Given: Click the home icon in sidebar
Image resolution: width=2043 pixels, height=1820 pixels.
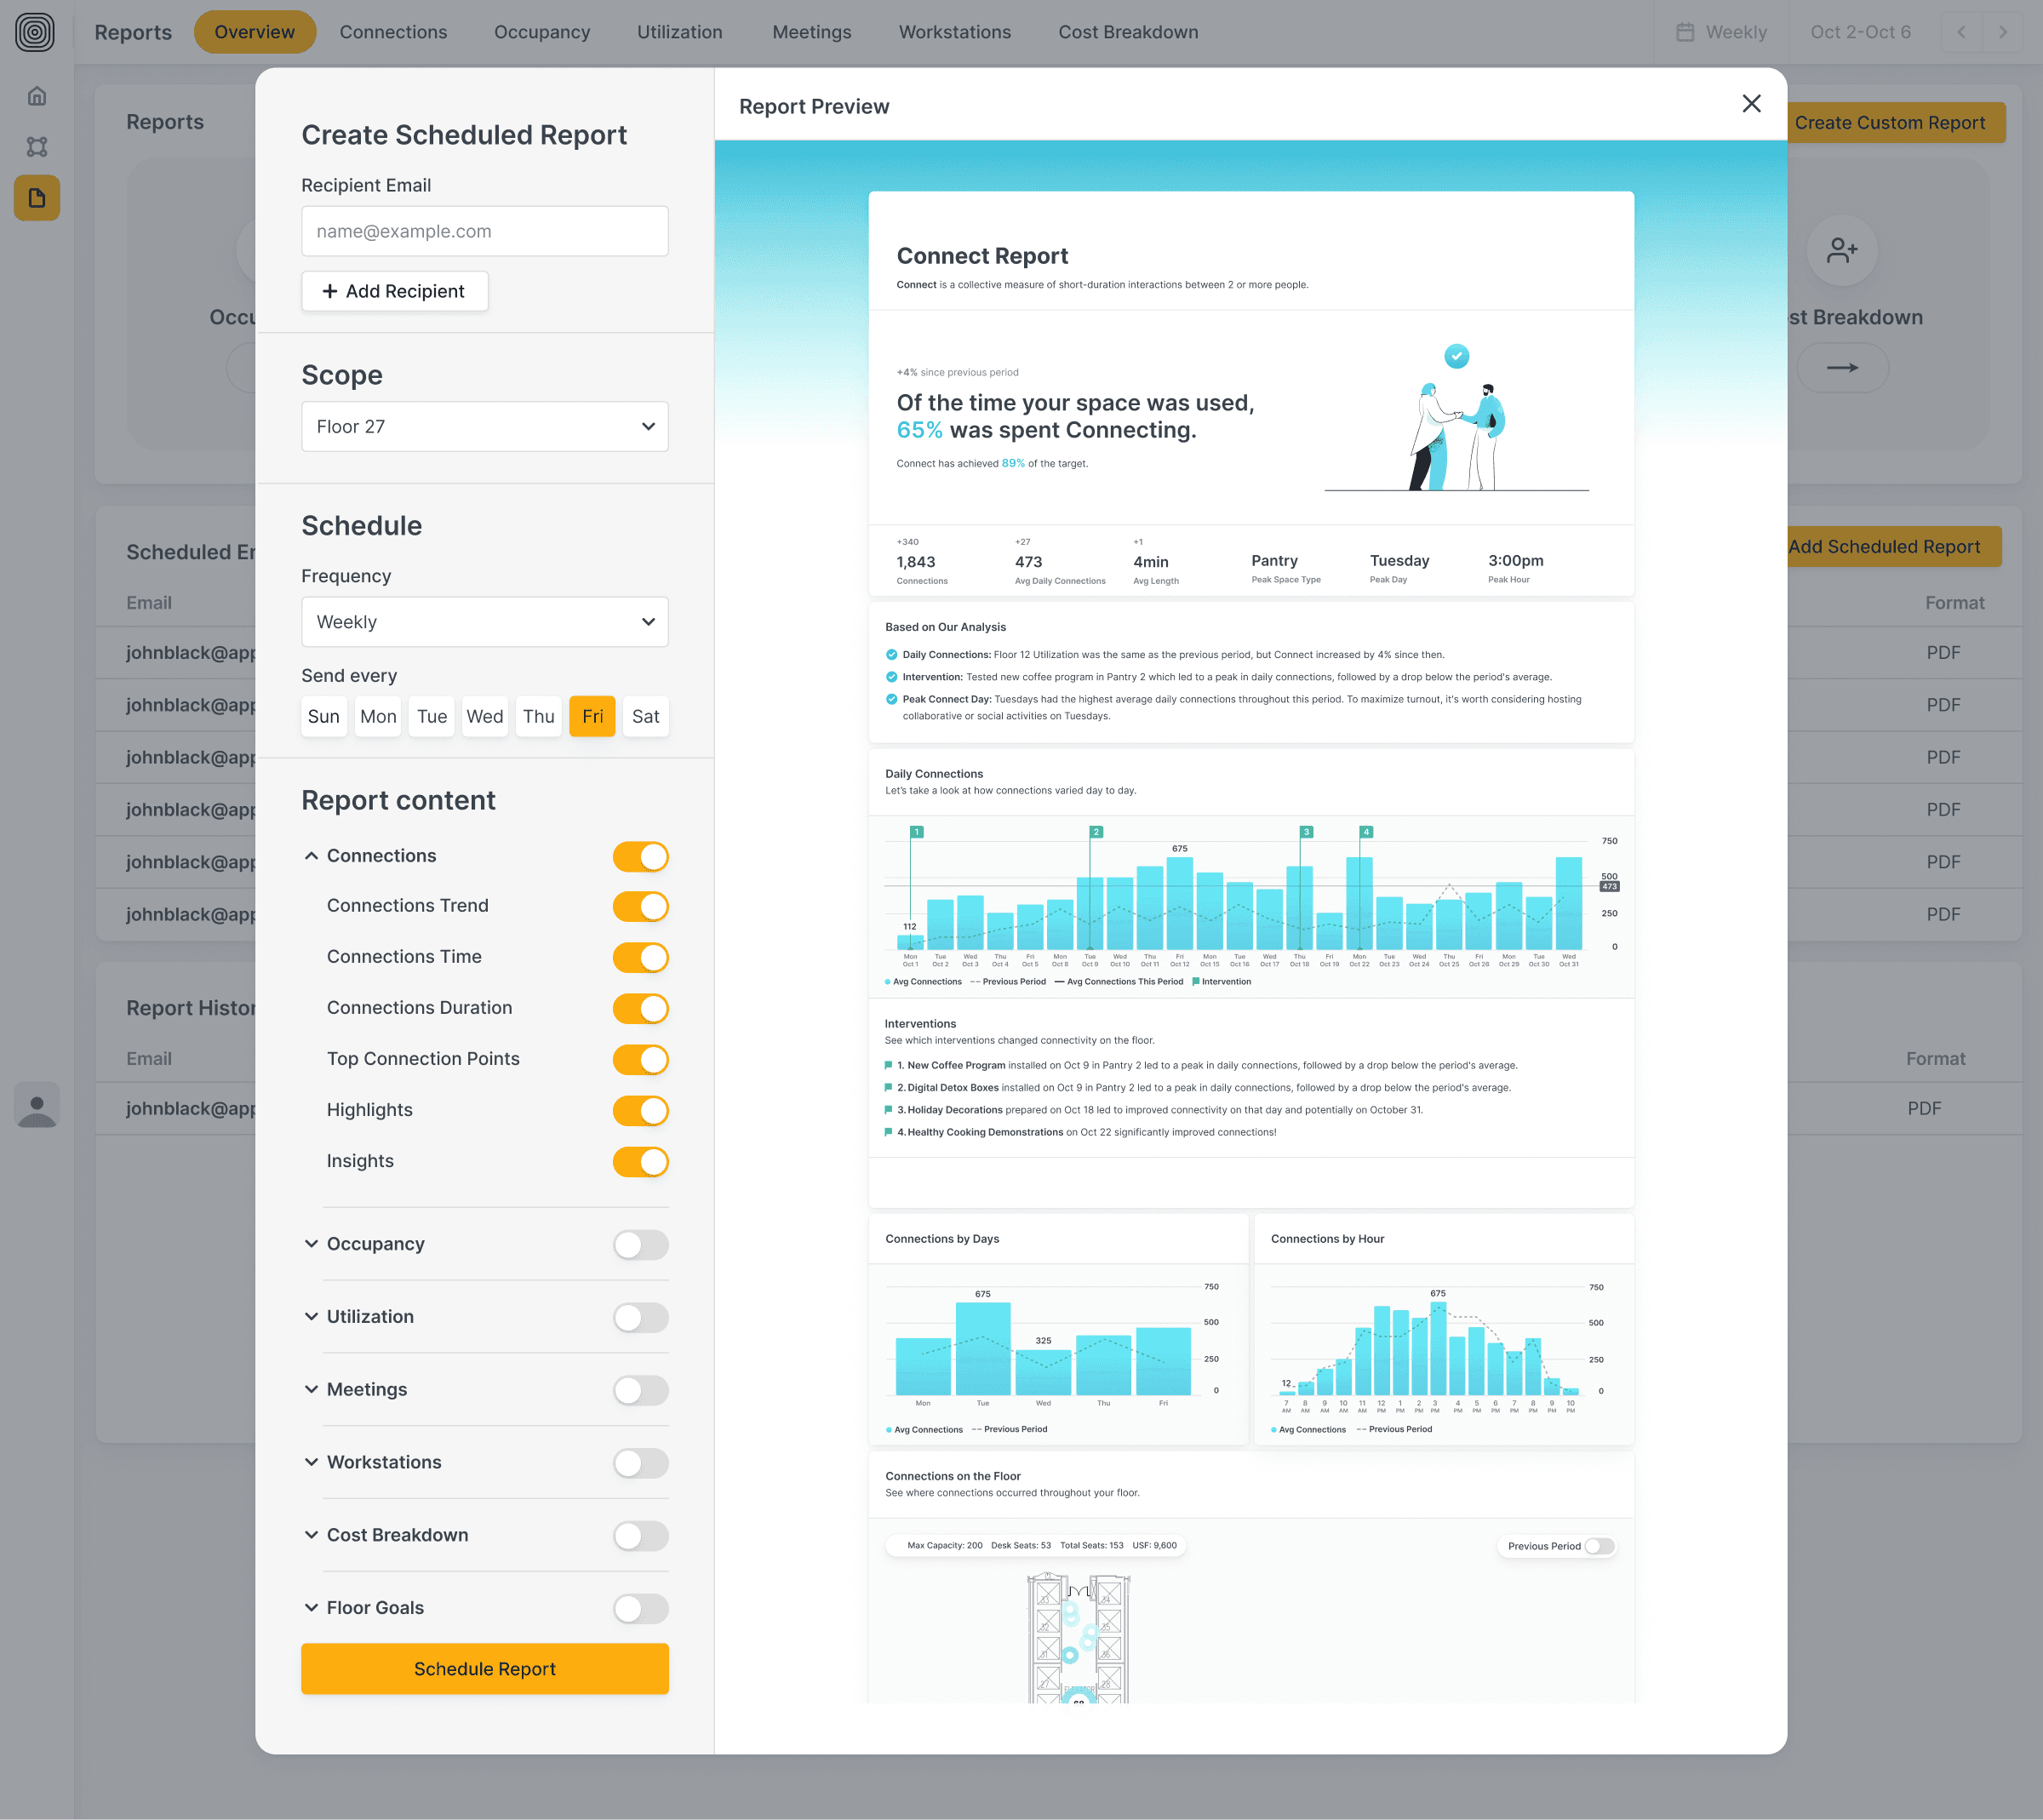Looking at the screenshot, I should (x=37, y=96).
